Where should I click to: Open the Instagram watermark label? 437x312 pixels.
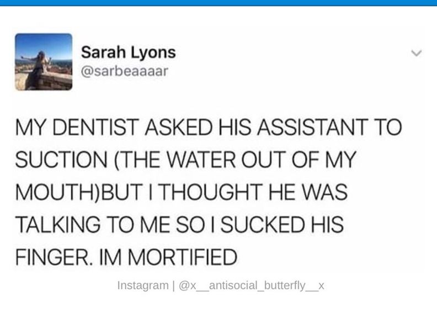click(143, 286)
